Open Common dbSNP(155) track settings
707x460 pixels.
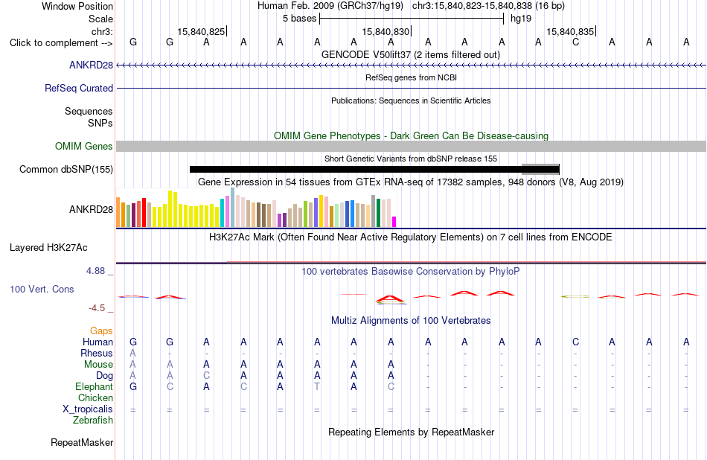point(66,169)
